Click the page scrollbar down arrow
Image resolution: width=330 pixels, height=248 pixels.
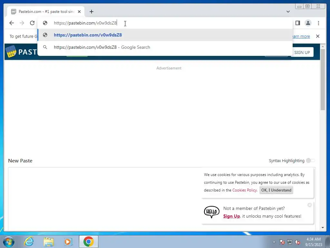(323, 228)
